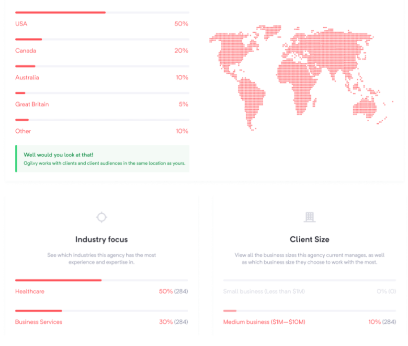
Task: Click the Business Services progress bar
Action: (x=102, y=311)
